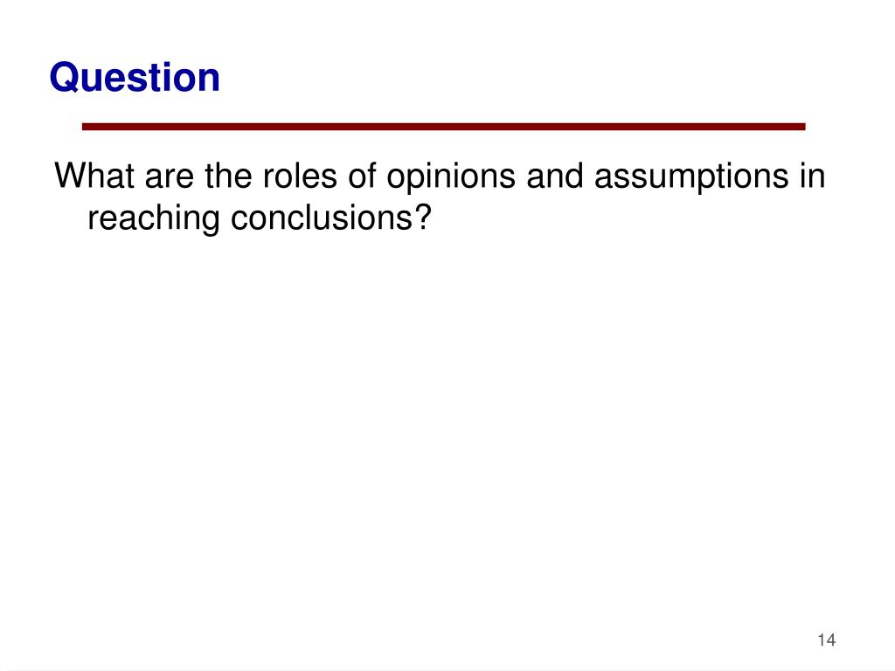Screen dimensions: 895x671
Task: Click the question mark after 'conclusions'
Action: click(x=422, y=218)
